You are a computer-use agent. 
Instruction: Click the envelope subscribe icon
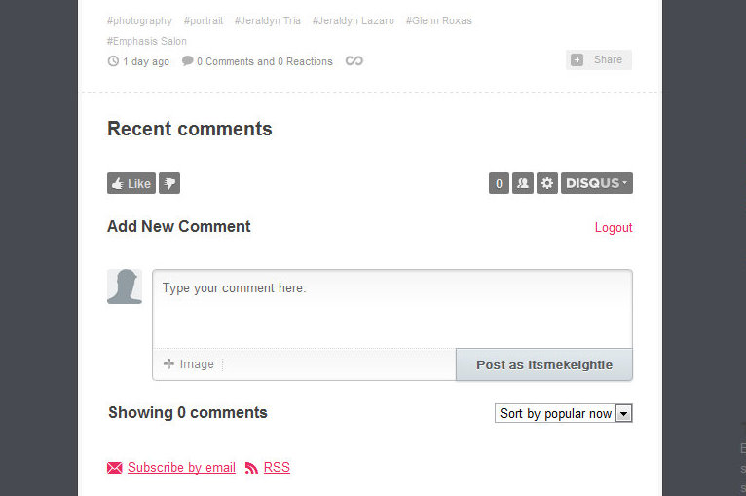(x=115, y=468)
